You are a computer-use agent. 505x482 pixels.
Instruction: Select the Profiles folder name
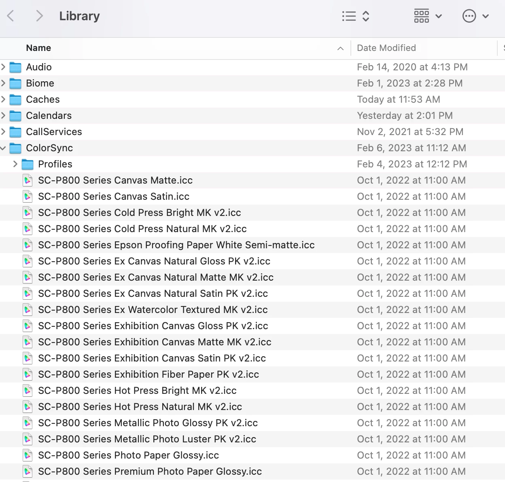[55, 164]
